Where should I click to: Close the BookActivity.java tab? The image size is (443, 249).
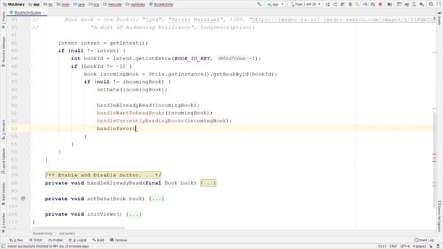pos(44,12)
